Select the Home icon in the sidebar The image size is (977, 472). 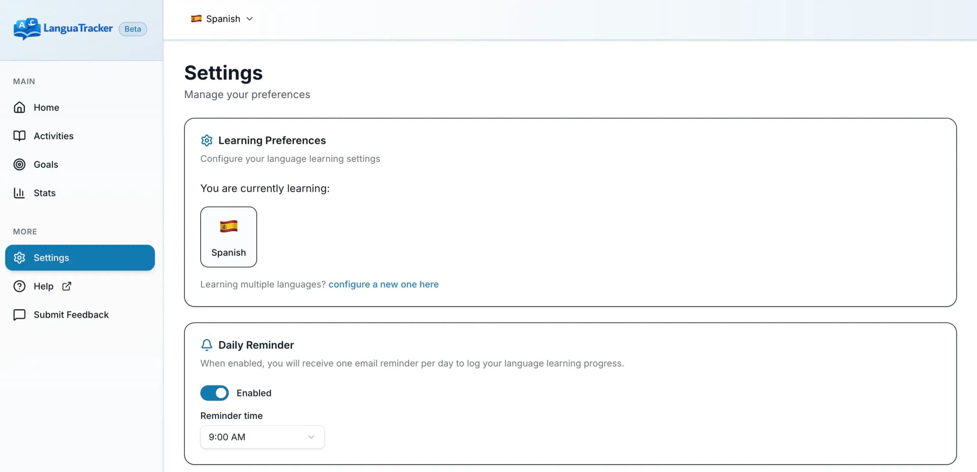click(x=19, y=107)
